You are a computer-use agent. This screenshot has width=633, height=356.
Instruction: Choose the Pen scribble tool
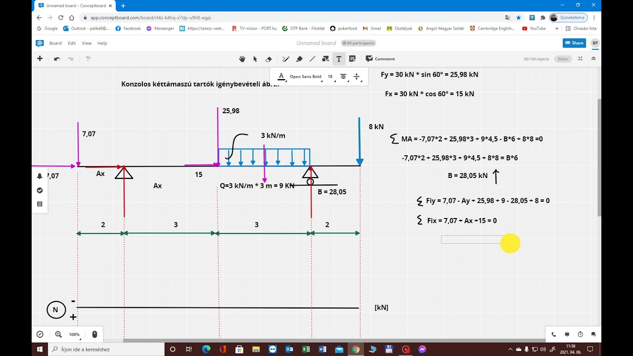coord(286,59)
